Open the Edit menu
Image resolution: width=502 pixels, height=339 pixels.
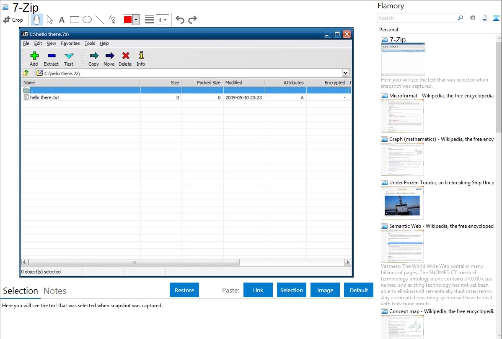pos(38,43)
